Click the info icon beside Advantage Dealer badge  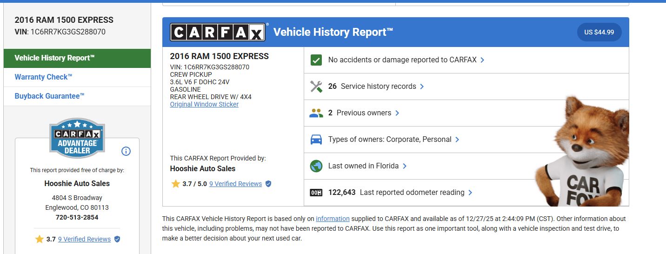(126, 151)
